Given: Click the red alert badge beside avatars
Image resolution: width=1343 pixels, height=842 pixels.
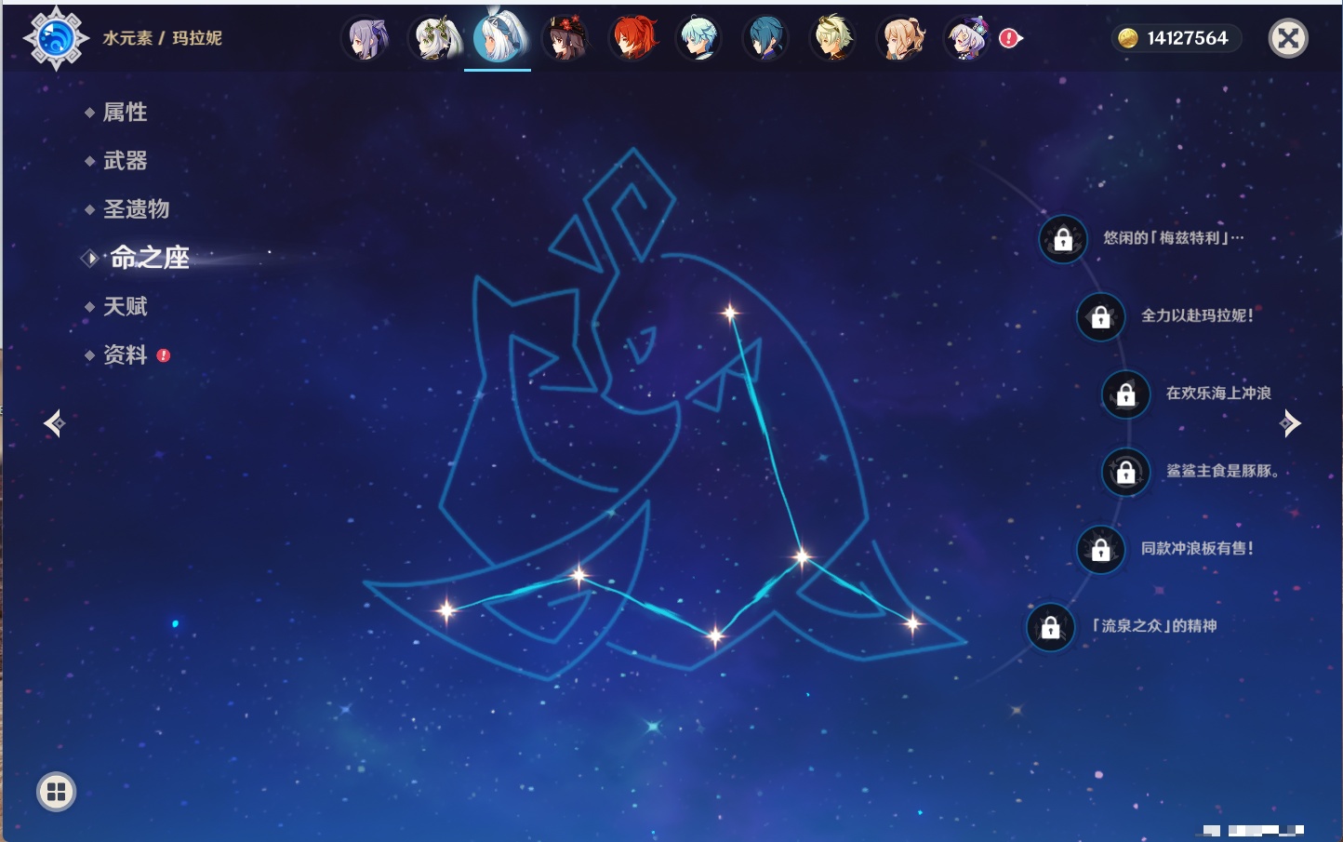Looking at the screenshot, I should click(x=1010, y=38).
